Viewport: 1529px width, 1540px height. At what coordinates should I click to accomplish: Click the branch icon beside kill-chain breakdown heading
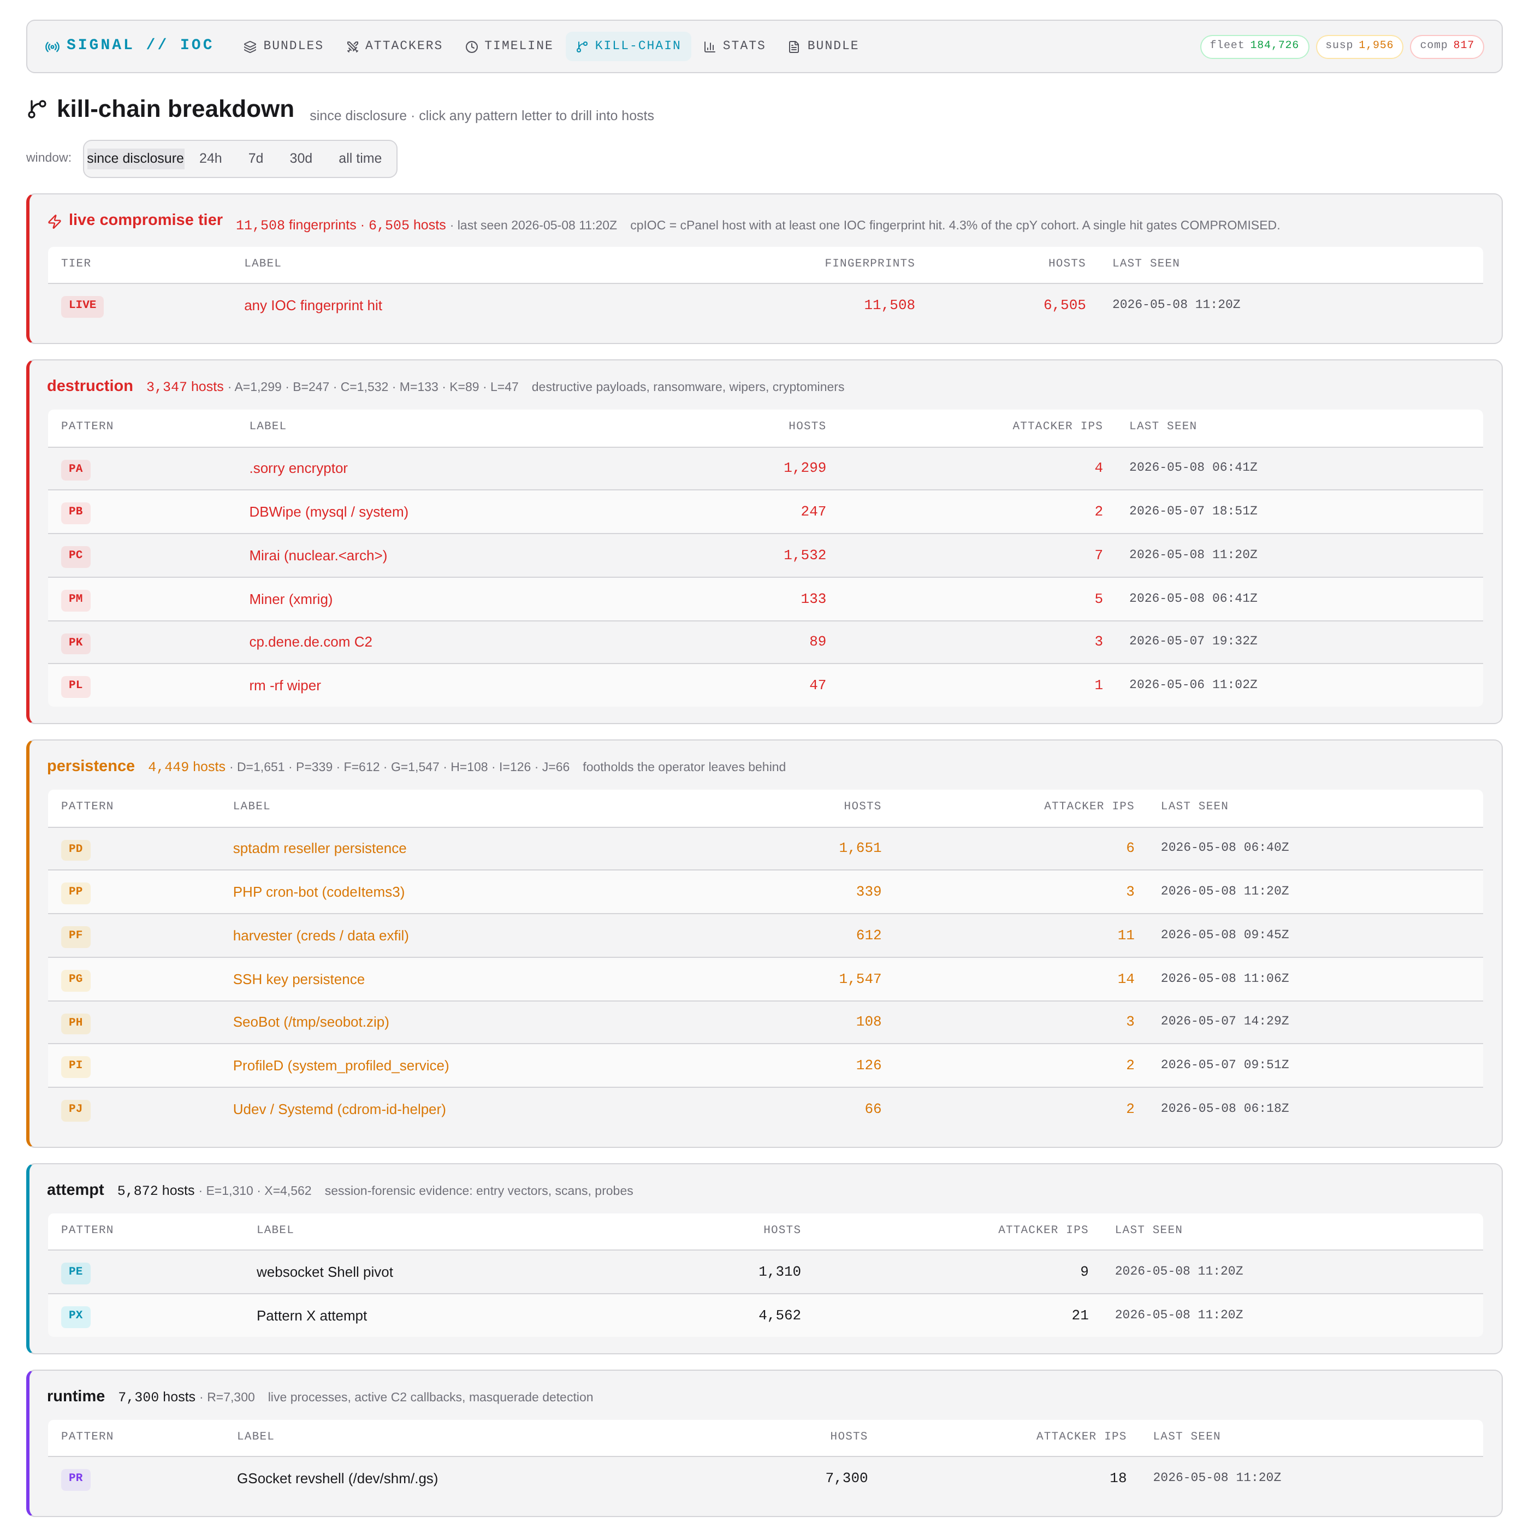pyautogui.click(x=38, y=109)
